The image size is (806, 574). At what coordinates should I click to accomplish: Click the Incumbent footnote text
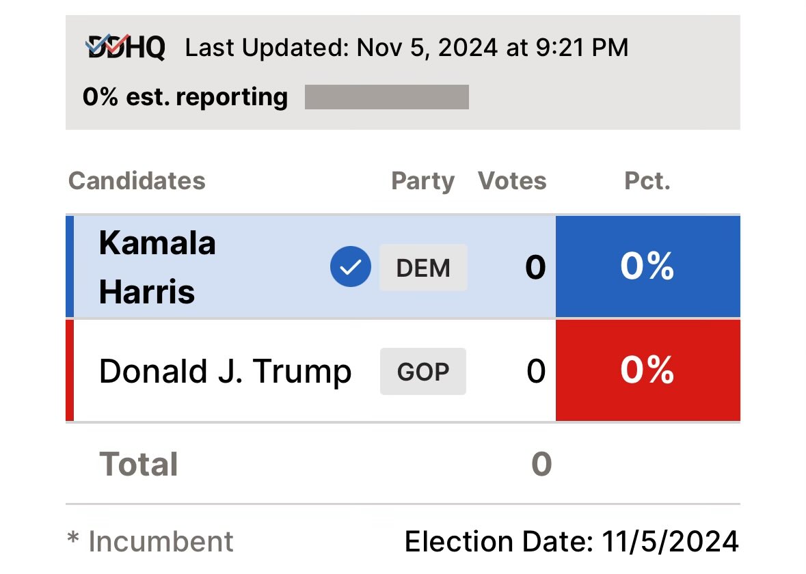150,542
